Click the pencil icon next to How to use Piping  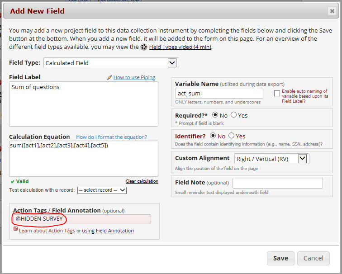pyautogui.click(x=109, y=77)
